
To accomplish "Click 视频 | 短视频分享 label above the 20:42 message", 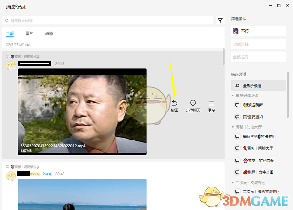I will 25,167.
